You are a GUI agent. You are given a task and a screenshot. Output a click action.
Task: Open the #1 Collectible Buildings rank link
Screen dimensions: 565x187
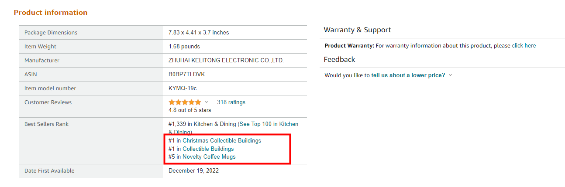[x=208, y=149]
